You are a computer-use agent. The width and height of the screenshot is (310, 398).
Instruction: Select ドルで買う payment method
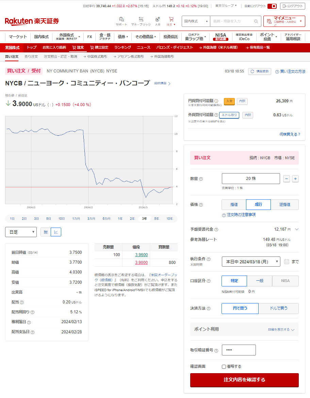pos(278,308)
